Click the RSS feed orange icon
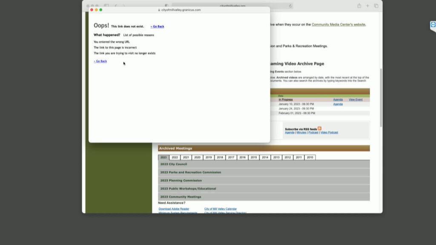The height and width of the screenshot is (245, 436). tap(319, 128)
